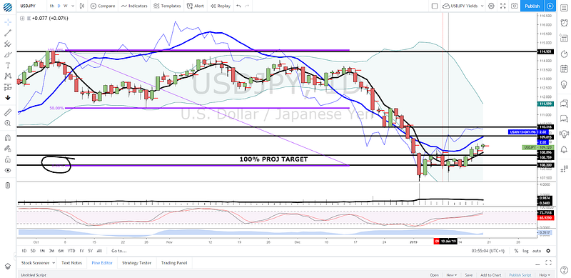Toggle lock all drawing tools
Image resolution: width=571 pixels, height=278 pixels.
(x=8, y=159)
